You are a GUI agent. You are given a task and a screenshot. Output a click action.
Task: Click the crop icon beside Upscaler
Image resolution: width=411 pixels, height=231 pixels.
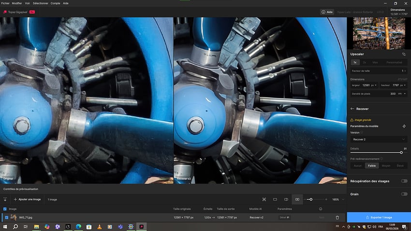(x=403, y=54)
